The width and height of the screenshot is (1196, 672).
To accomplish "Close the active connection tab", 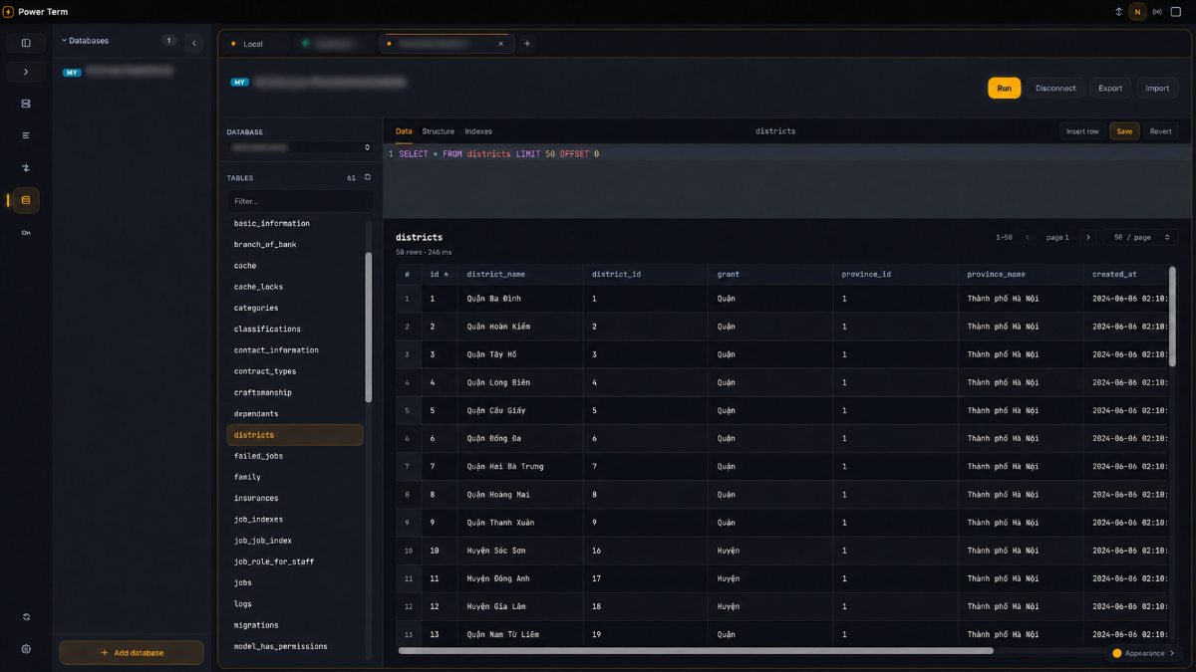I will point(501,44).
